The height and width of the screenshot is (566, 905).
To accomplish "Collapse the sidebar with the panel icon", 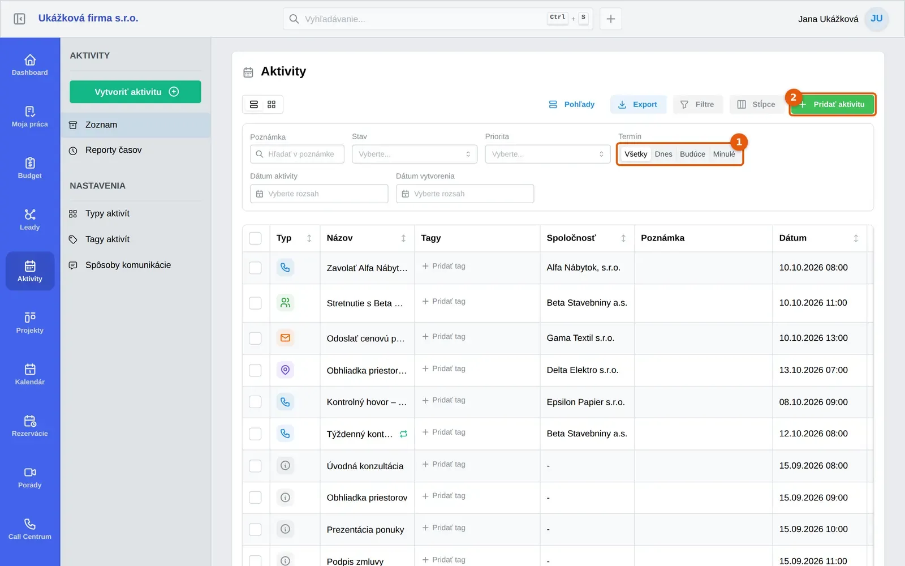I will [19, 19].
